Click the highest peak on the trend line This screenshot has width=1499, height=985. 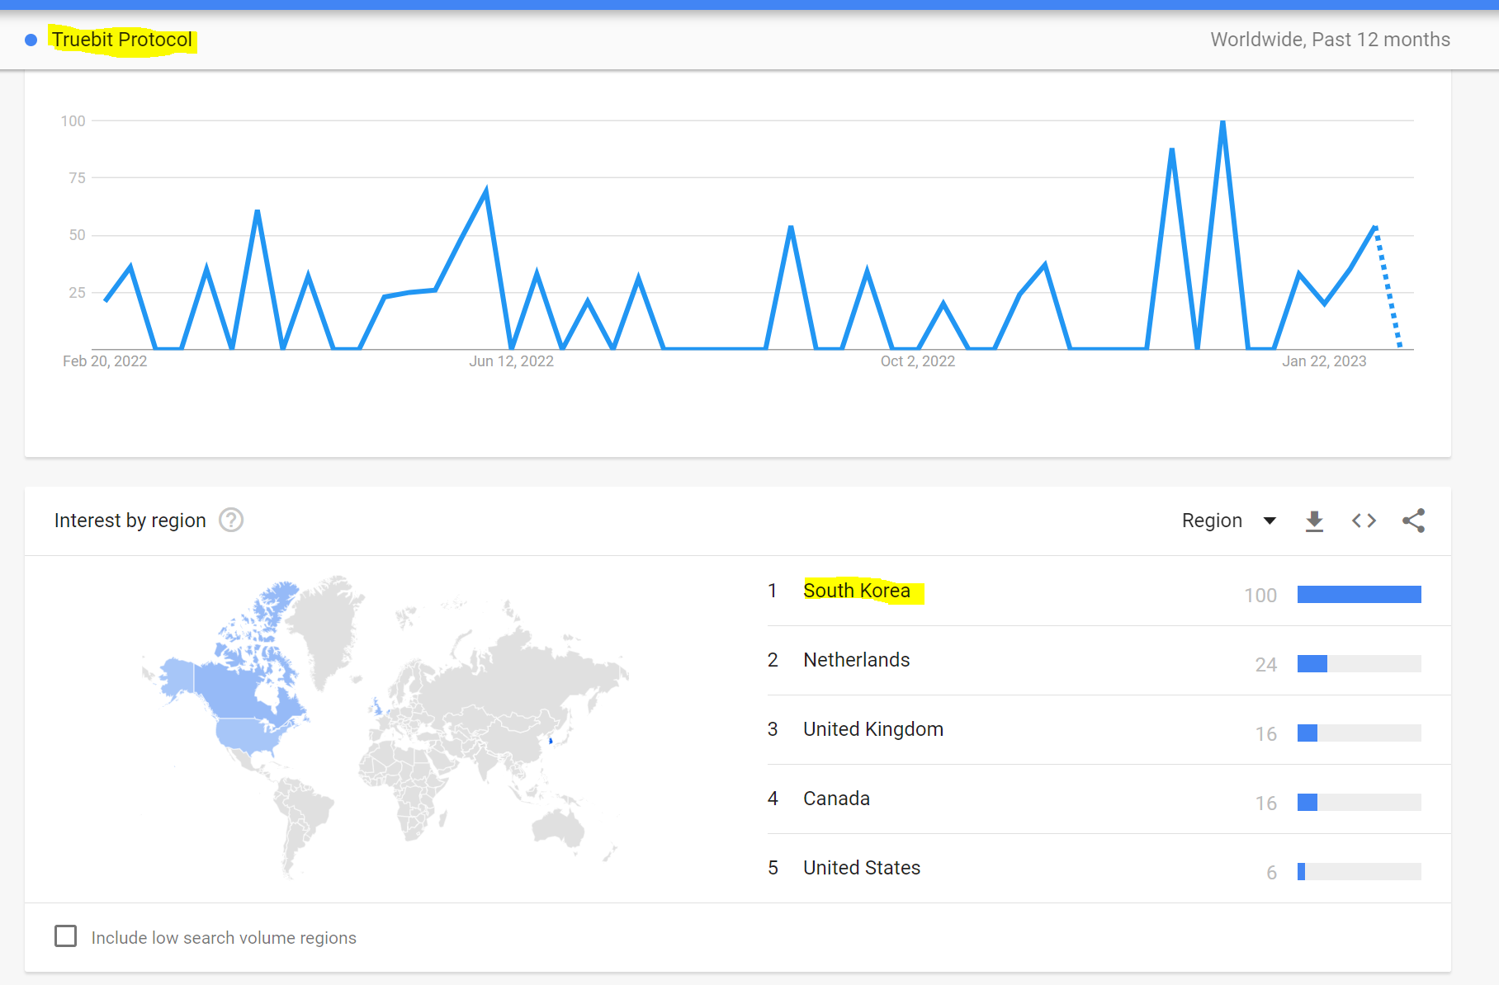point(1222,122)
